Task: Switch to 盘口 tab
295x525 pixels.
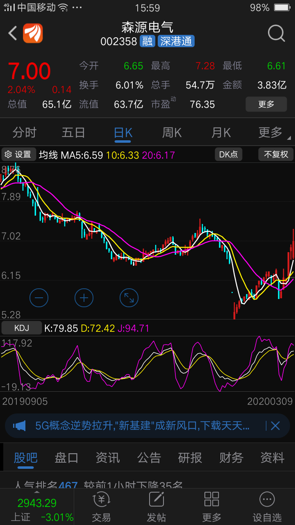Action: 66,457
